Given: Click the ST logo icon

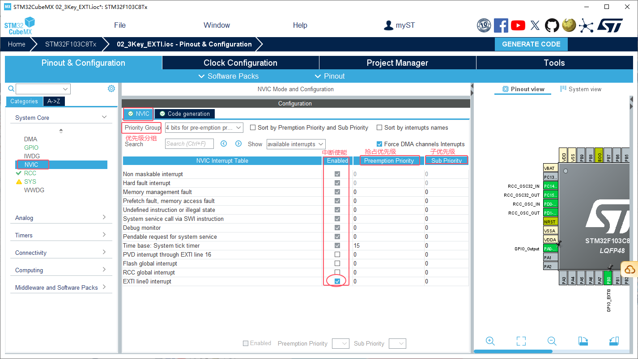Looking at the screenshot, I should pos(610,25).
